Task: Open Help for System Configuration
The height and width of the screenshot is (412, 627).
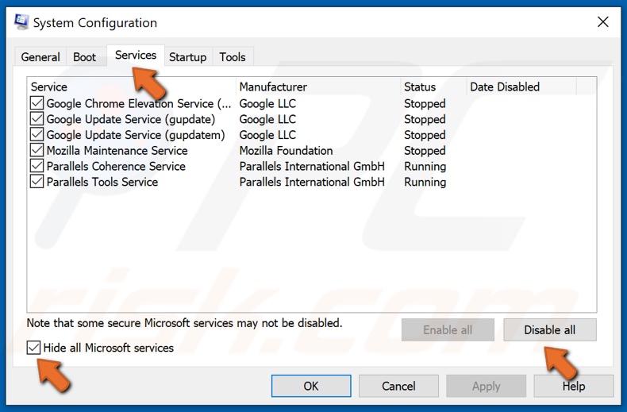Action: coord(573,386)
